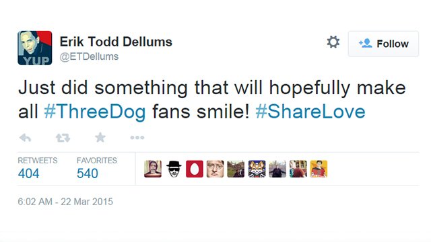Screen dimensions: 431x242
Task: Open the 6:02 AM - 22 Mar 2015 timestamp
Action: (x=65, y=202)
